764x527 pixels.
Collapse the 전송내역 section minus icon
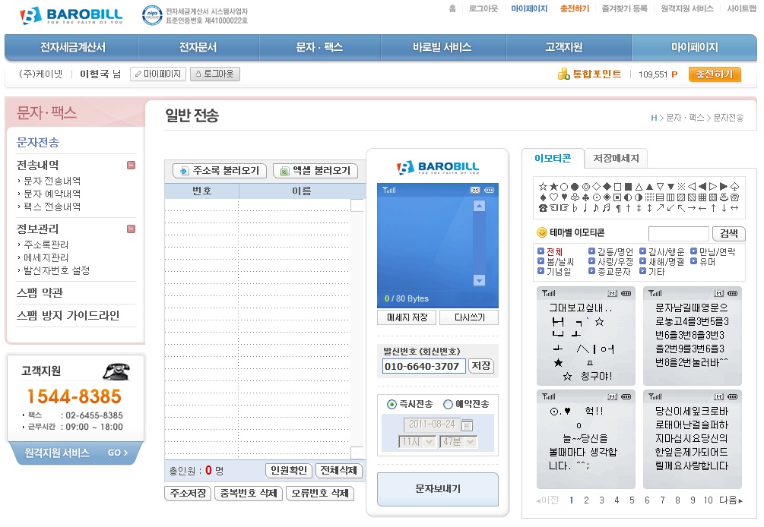132,165
